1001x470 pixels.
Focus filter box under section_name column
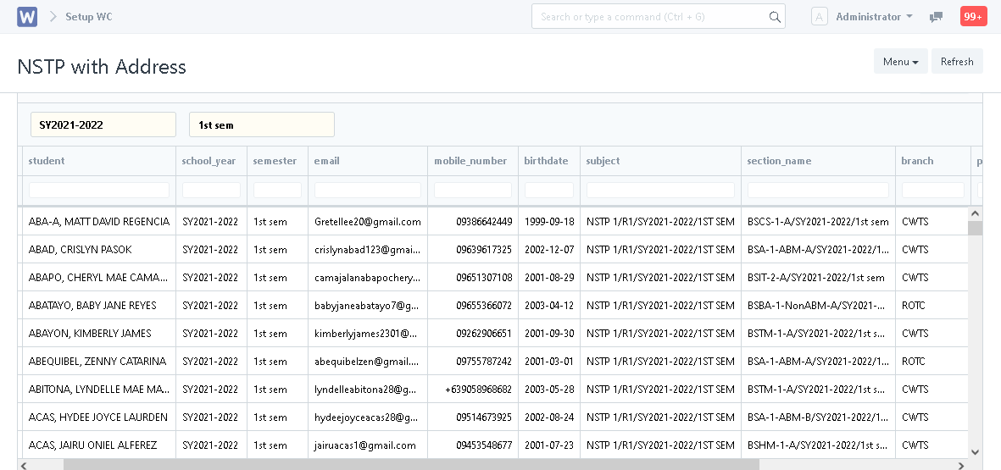(x=819, y=190)
